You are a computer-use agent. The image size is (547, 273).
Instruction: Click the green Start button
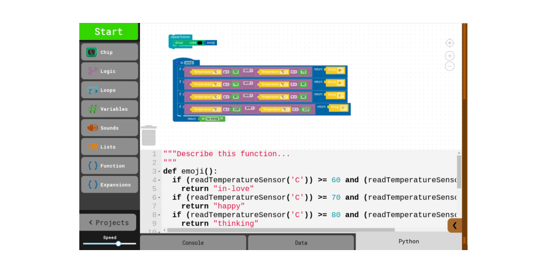click(109, 32)
